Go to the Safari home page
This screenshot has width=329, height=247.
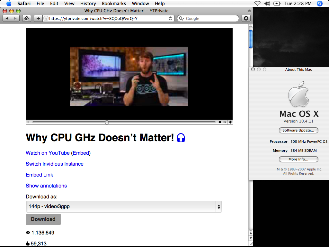pyautogui.click(x=27, y=18)
